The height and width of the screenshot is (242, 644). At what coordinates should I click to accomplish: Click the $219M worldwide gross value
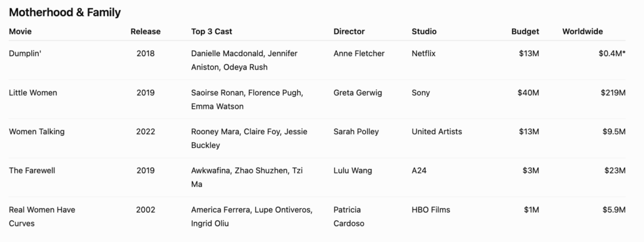613,92
